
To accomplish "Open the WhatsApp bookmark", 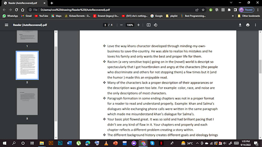I will (x=10, y=16).
